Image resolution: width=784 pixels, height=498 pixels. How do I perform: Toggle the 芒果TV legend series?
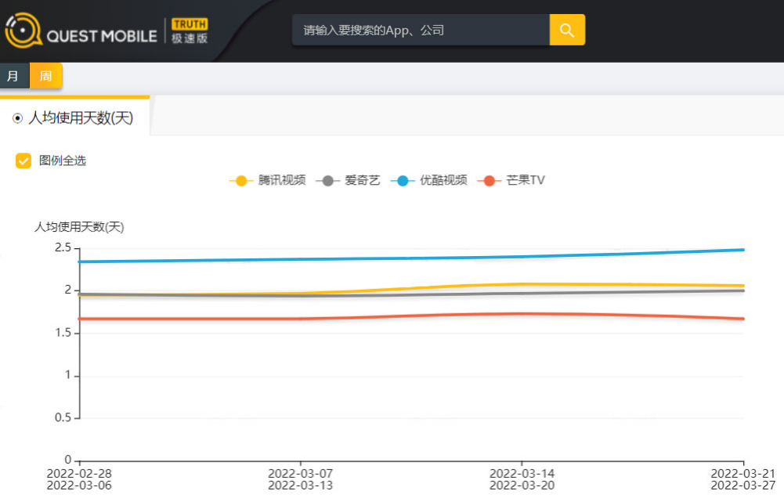(x=511, y=181)
